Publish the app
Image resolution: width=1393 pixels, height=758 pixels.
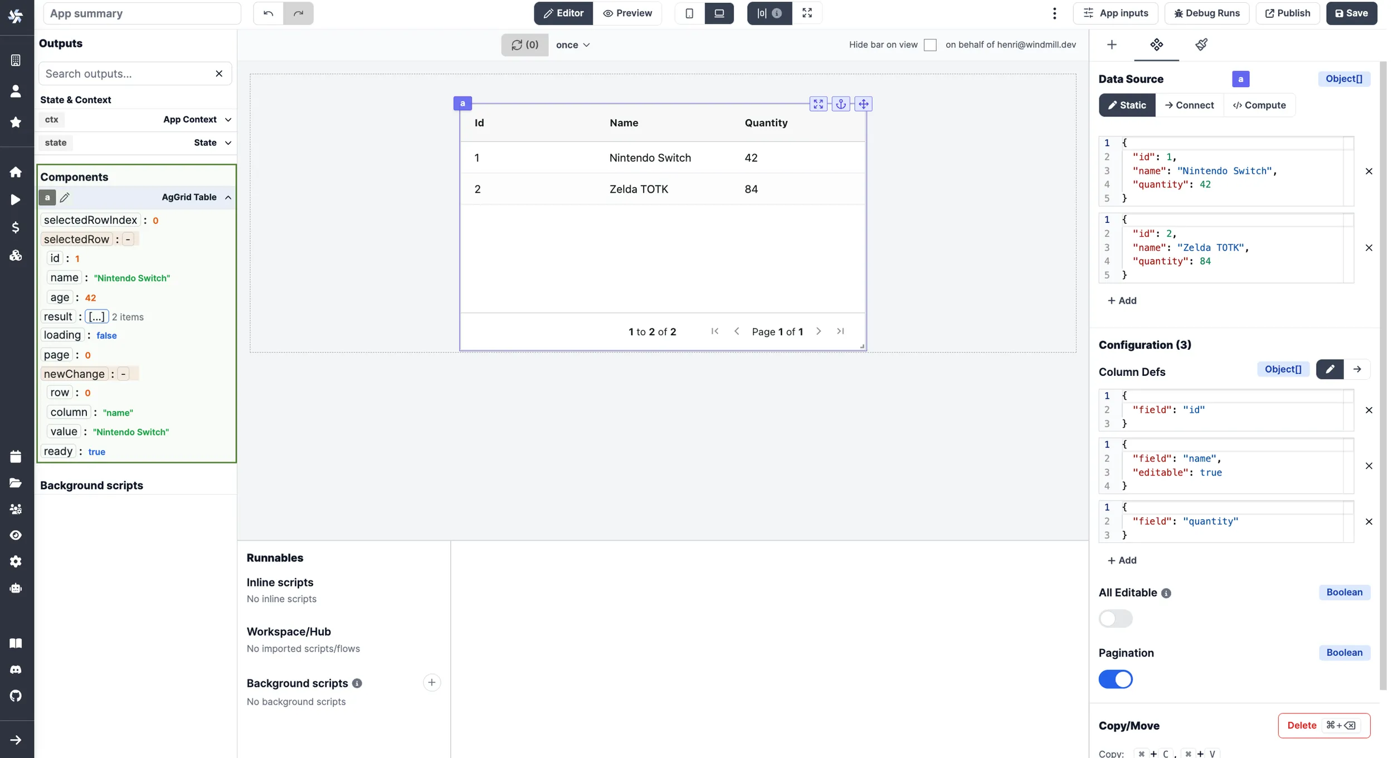click(1288, 13)
